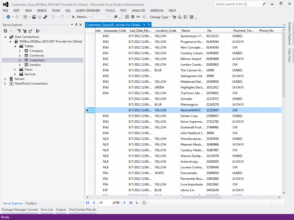The image size is (294, 220).
Task: Toggle the Grid pane visibility
Action: tap(132, 17)
